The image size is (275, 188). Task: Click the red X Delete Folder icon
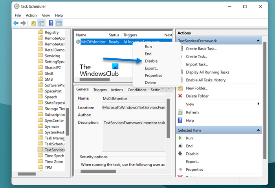(x=180, y=96)
